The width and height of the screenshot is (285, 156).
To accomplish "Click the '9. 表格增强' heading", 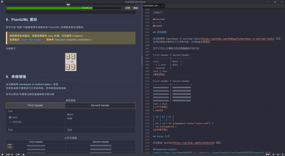I will (16, 77).
